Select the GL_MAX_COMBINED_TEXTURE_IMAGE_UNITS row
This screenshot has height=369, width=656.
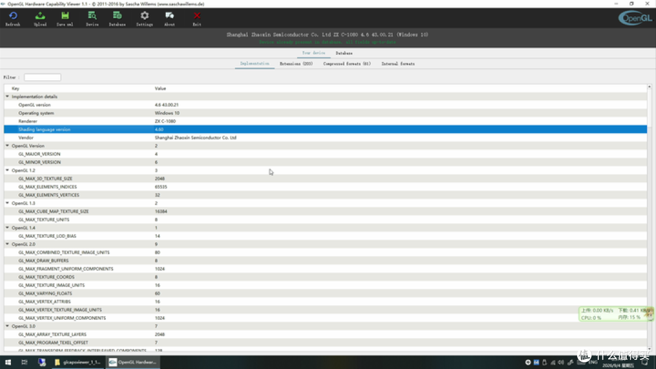(326, 252)
